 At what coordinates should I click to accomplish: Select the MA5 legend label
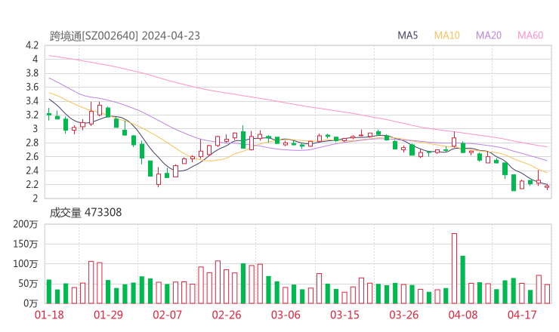coord(407,35)
